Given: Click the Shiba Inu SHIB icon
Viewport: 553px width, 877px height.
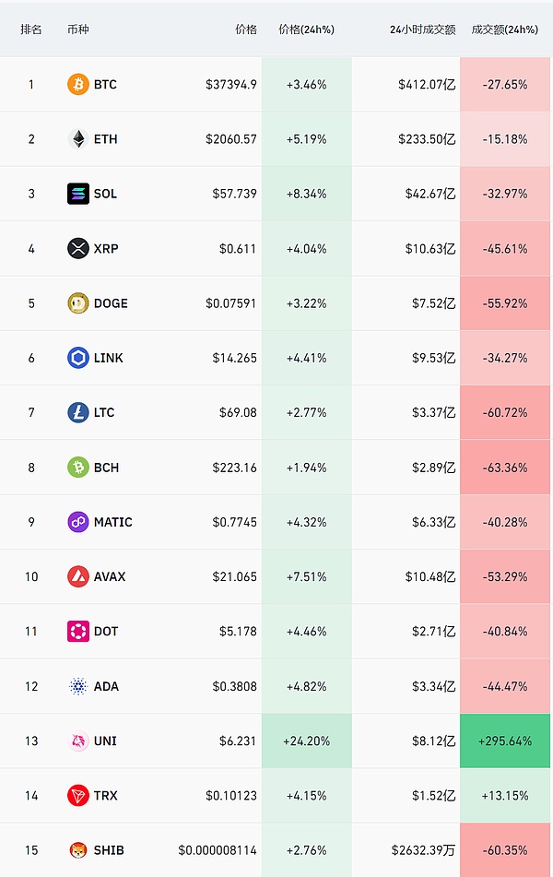Looking at the screenshot, I should (78, 850).
